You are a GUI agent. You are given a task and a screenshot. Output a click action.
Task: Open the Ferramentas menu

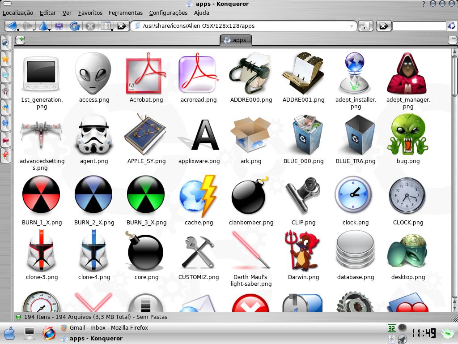126,13
